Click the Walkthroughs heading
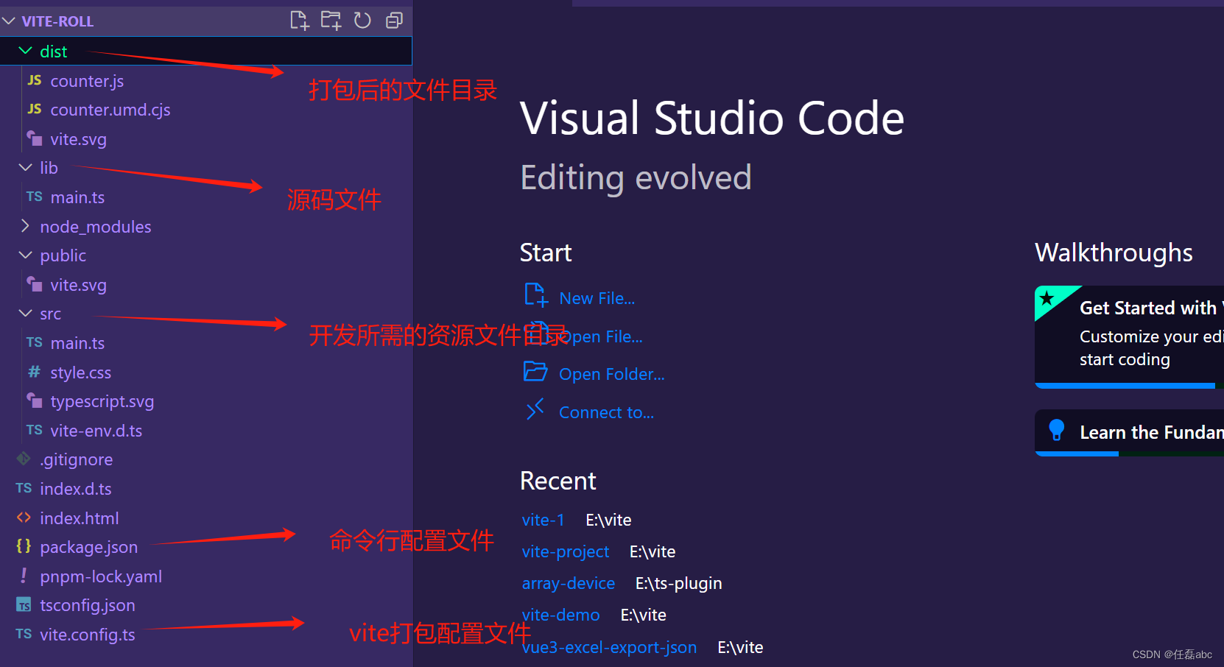 click(1114, 253)
